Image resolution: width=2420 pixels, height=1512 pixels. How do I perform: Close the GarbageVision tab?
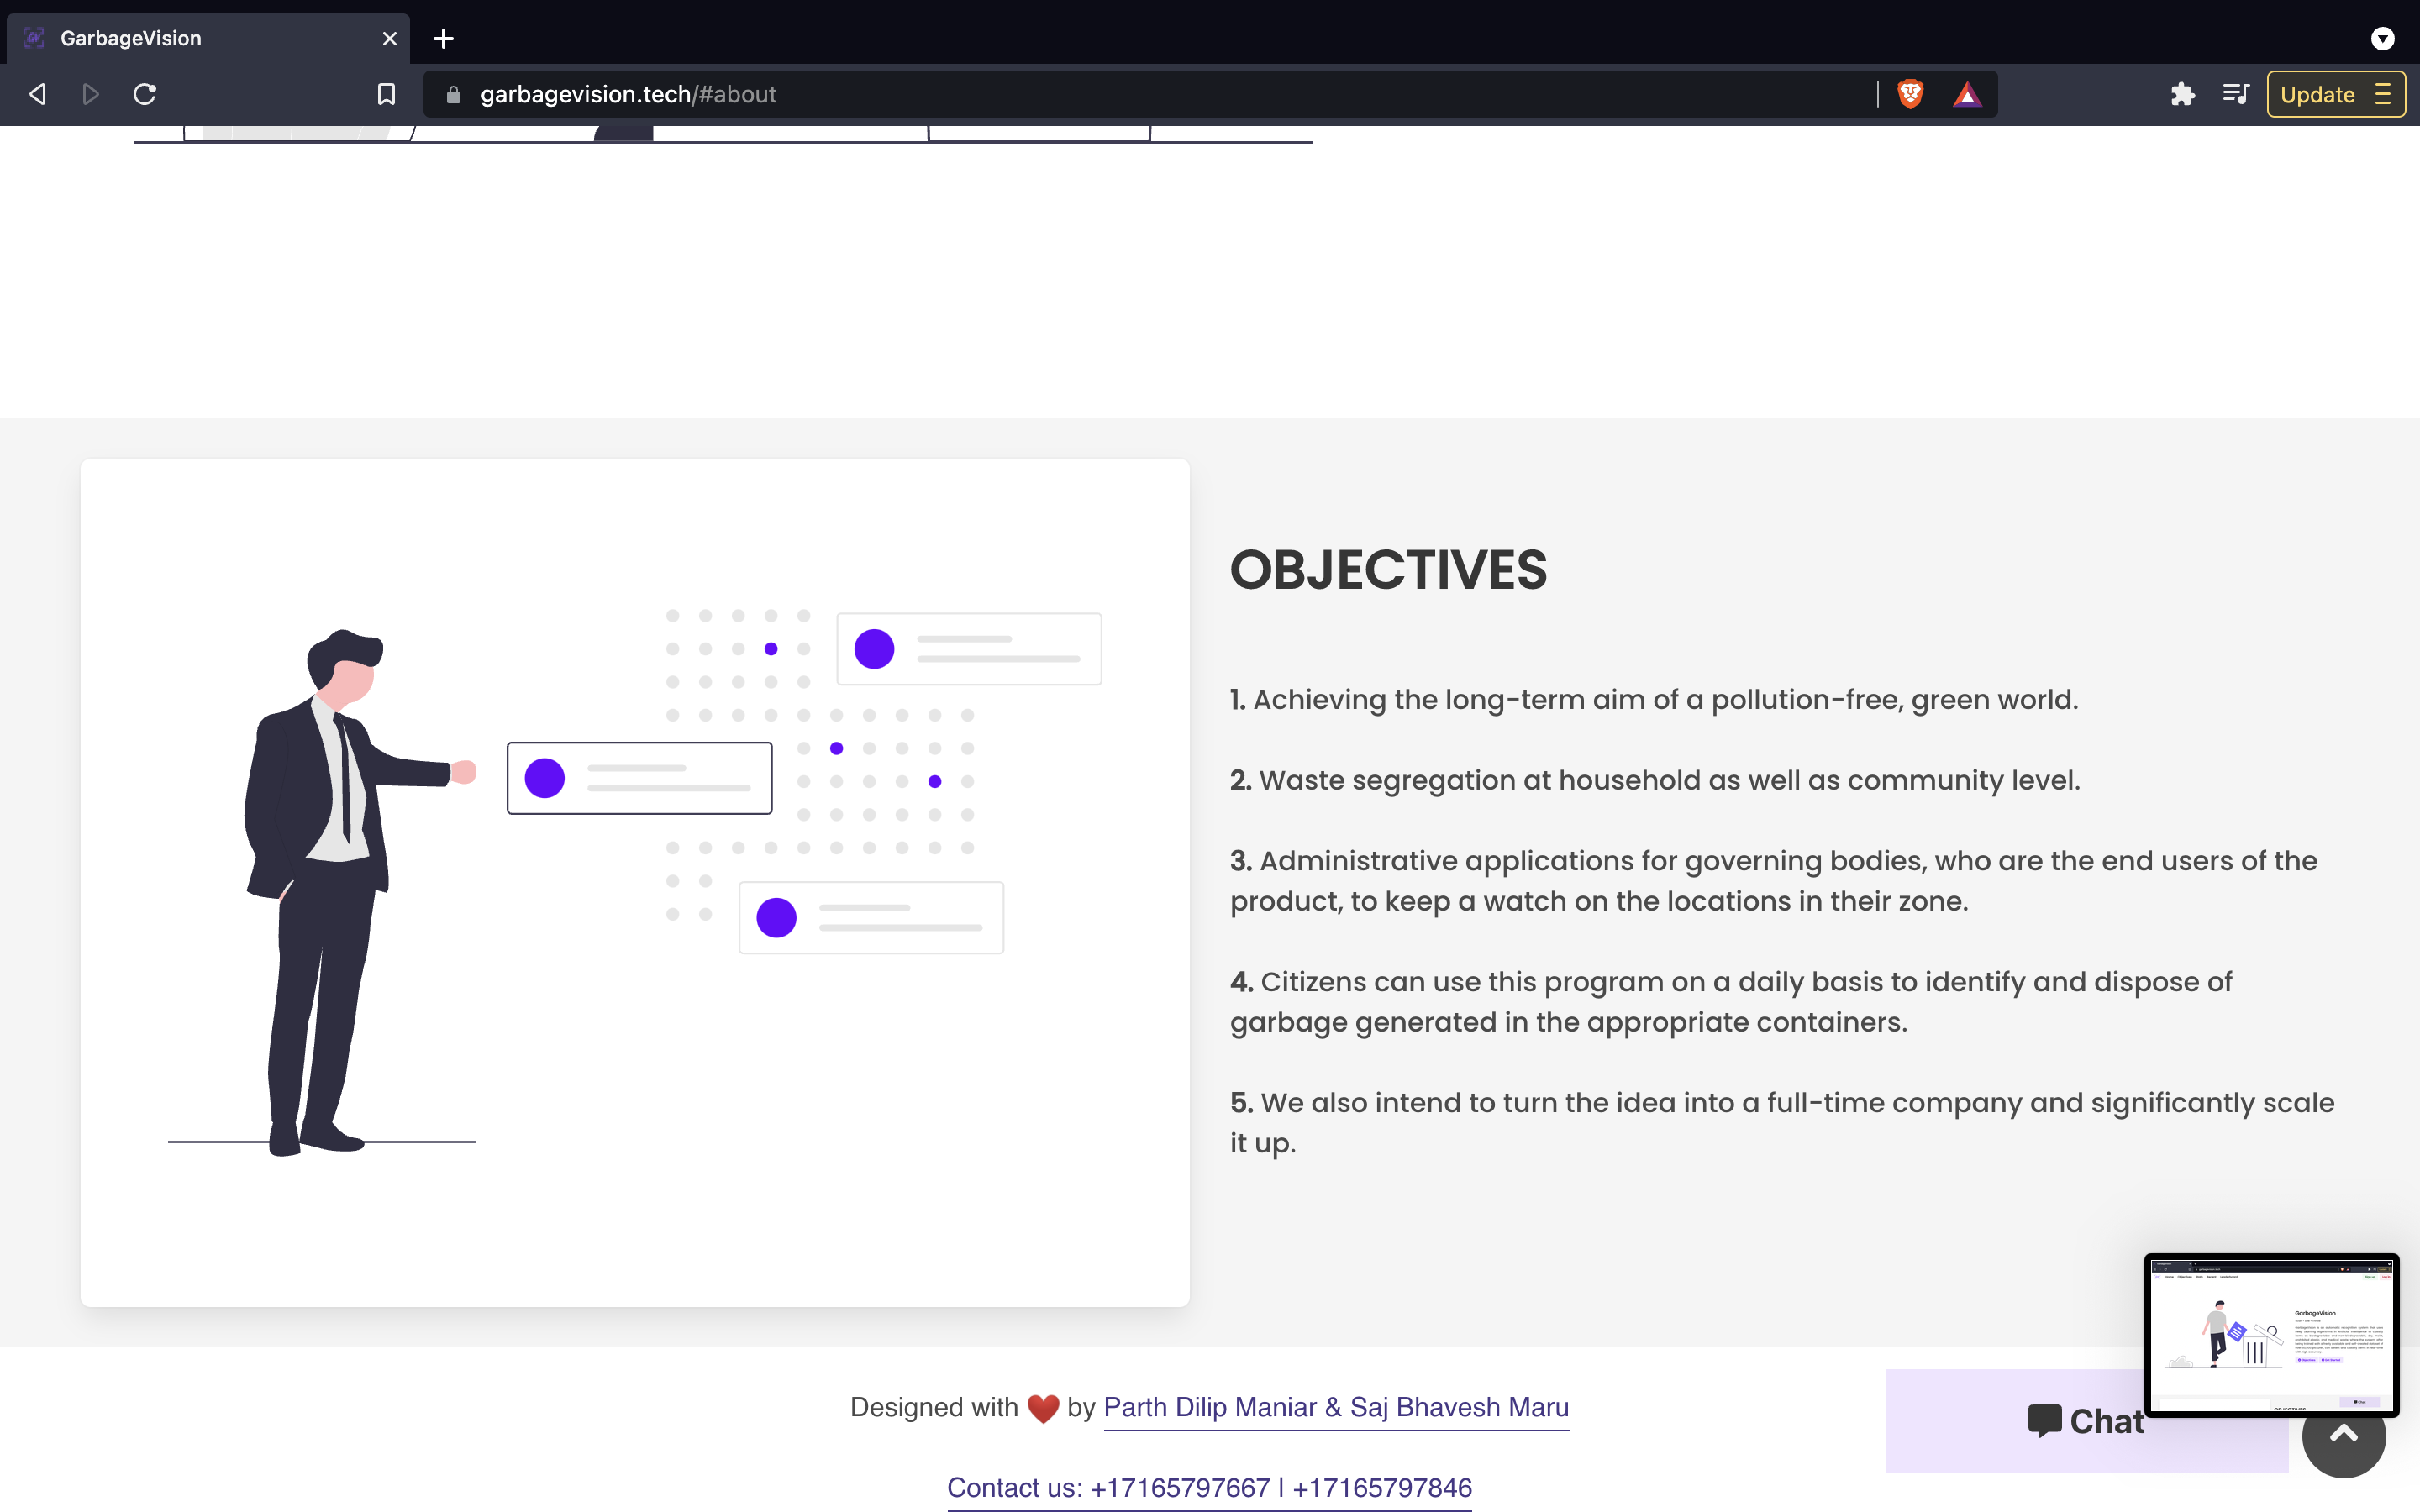[389, 38]
